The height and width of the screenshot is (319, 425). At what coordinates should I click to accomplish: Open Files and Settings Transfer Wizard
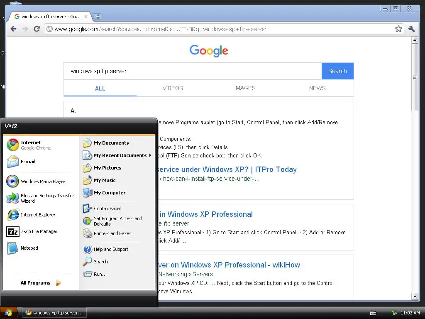pos(41,198)
